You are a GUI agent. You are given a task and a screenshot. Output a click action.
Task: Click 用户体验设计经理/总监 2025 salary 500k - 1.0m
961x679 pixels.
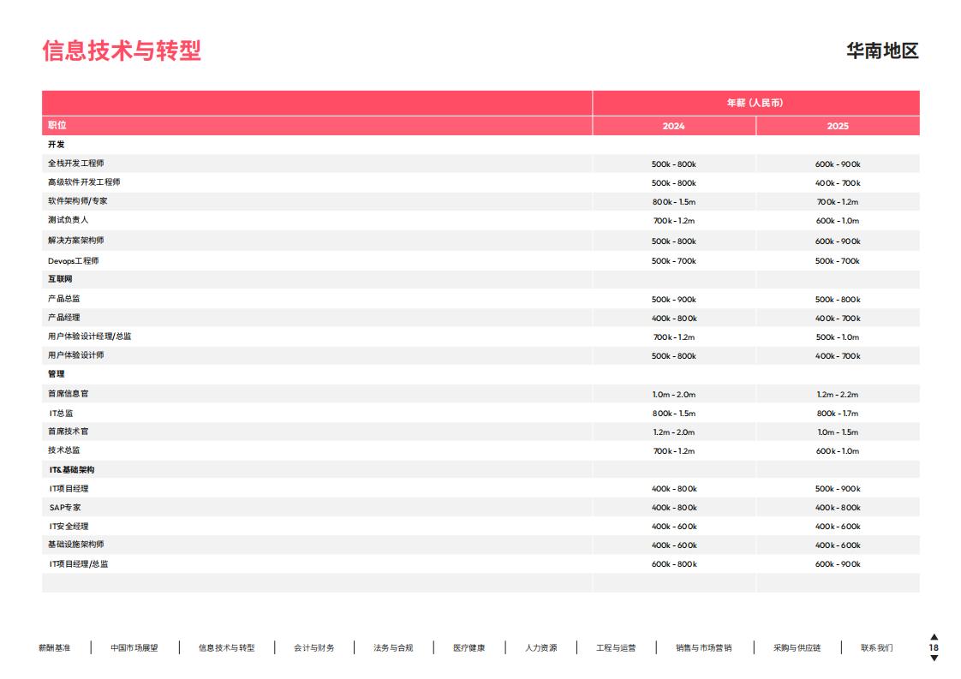point(838,337)
